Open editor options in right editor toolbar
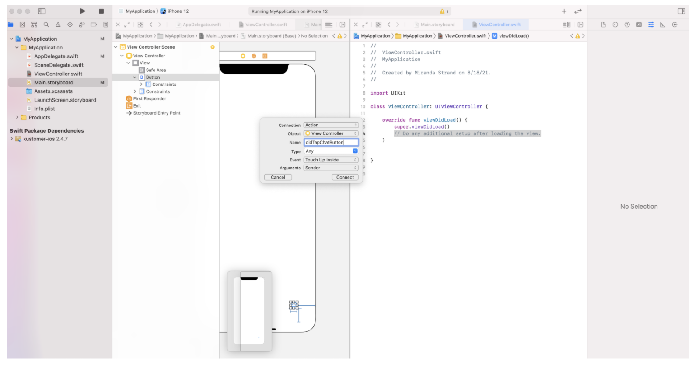 coord(566,25)
